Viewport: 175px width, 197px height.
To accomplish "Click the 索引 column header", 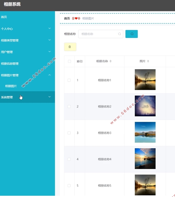I will [80, 61].
